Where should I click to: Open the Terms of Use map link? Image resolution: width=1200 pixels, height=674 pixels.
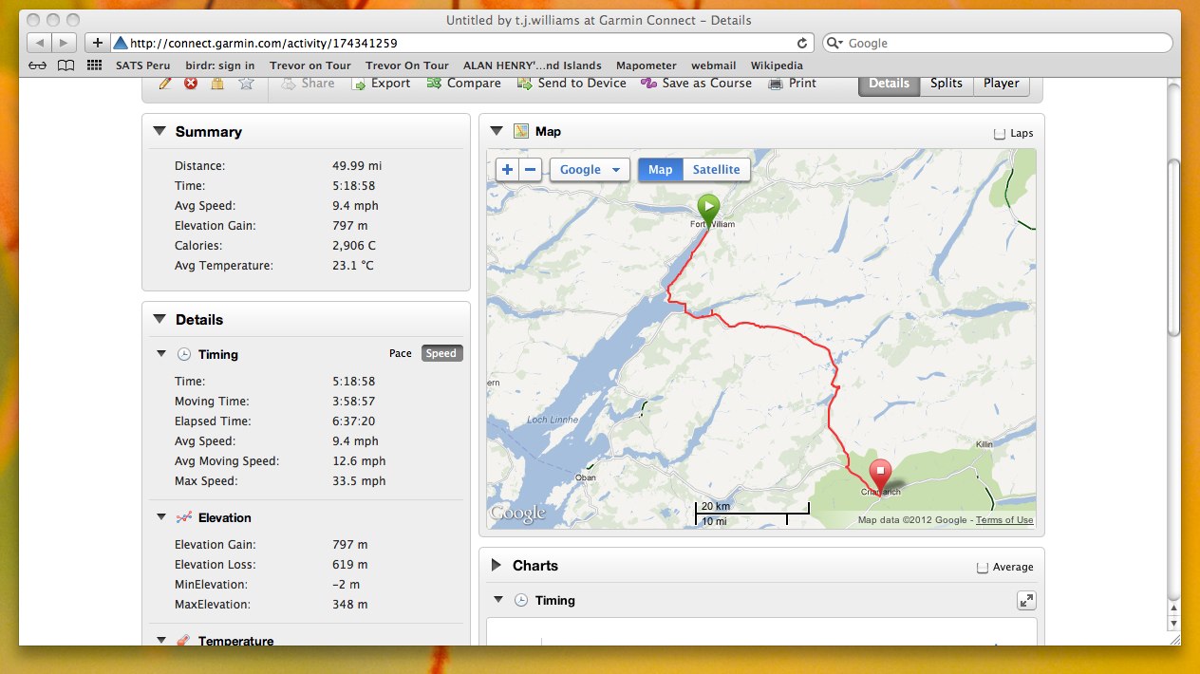click(1004, 520)
